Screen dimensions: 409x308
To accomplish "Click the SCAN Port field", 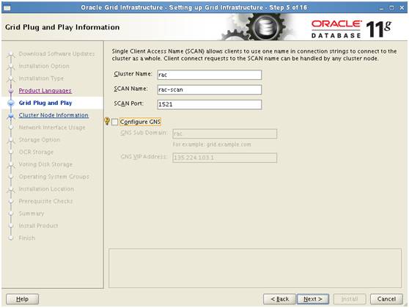I will [210, 104].
